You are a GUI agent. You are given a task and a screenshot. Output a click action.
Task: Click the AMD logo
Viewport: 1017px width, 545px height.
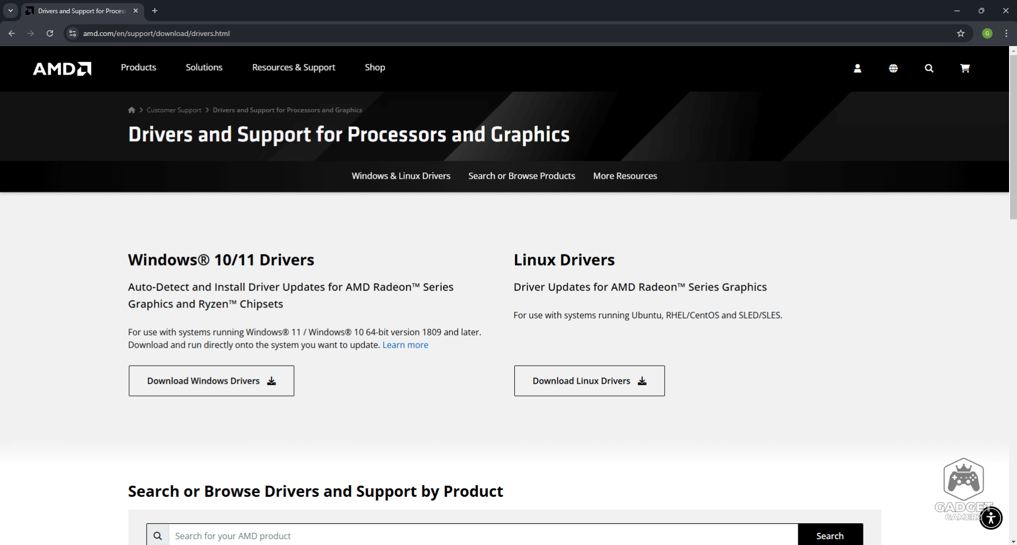pyautogui.click(x=62, y=68)
